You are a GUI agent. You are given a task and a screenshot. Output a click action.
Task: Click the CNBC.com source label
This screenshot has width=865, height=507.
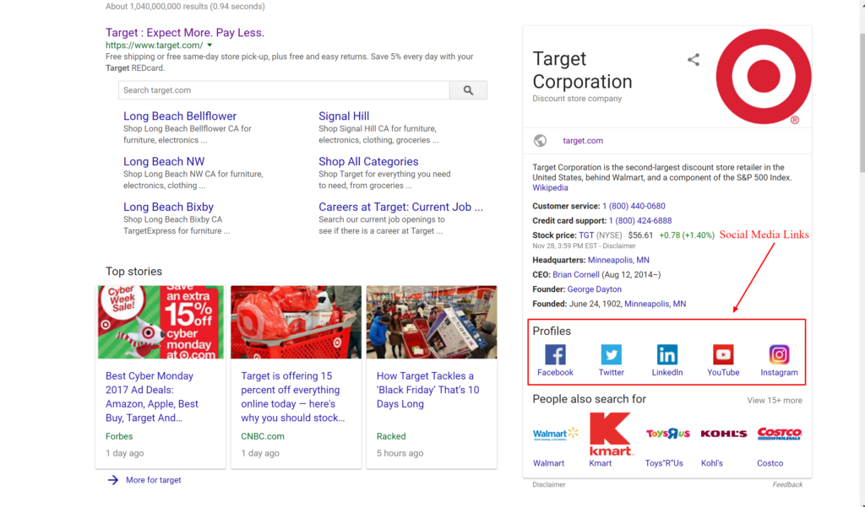263,436
